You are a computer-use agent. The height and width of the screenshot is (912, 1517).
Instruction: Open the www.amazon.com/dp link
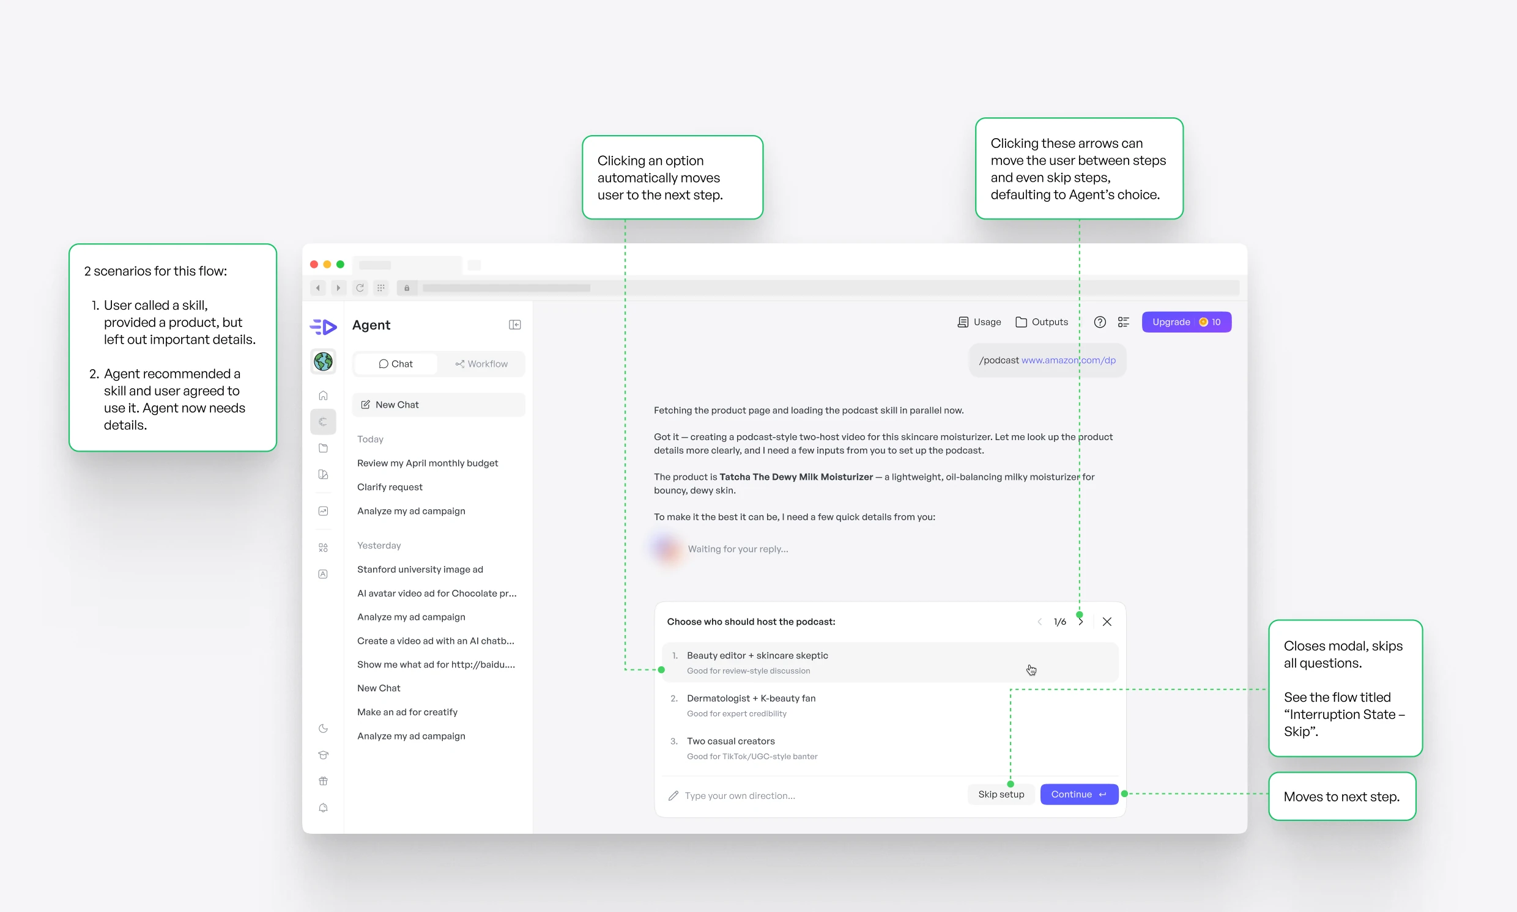(1069, 360)
